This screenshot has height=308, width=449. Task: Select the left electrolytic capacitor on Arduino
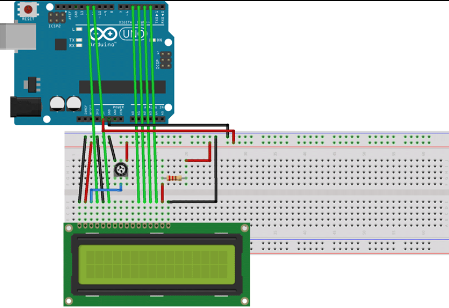coord(57,103)
